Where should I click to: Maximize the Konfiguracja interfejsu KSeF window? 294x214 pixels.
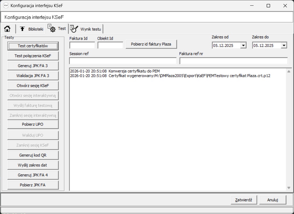268,6
